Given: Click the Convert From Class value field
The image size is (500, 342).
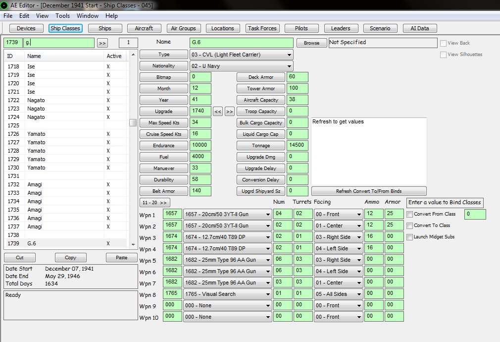Looking at the screenshot, I should pos(475,214).
